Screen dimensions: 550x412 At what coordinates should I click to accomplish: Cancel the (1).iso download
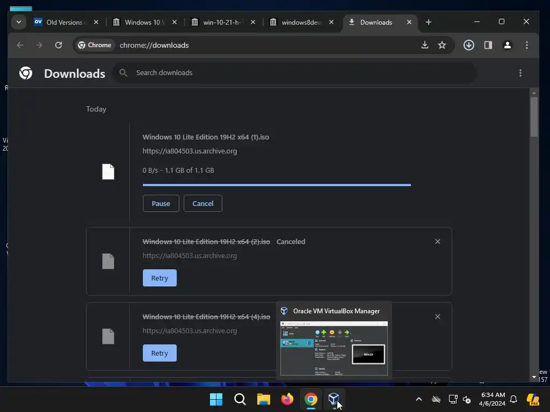point(202,203)
